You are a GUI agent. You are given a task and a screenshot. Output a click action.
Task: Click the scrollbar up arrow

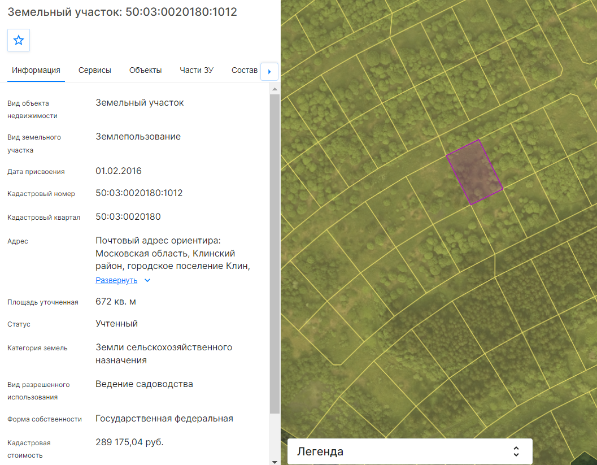pyautogui.click(x=274, y=89)
